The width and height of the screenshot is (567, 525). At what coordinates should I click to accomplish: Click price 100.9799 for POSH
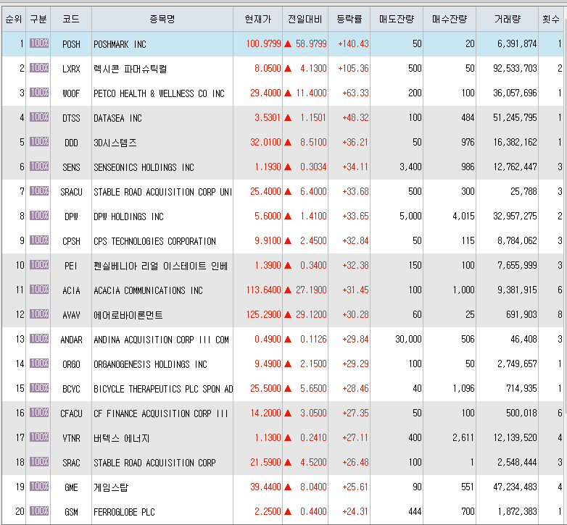point(264,43)
